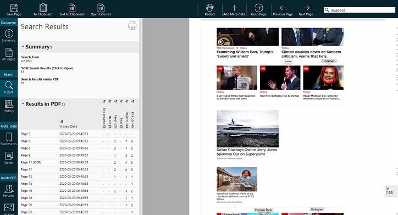Viewport: 398px width, 215px height.
Task: Copy page with To Clipboard icon
Action: click(x=43, y=8)
